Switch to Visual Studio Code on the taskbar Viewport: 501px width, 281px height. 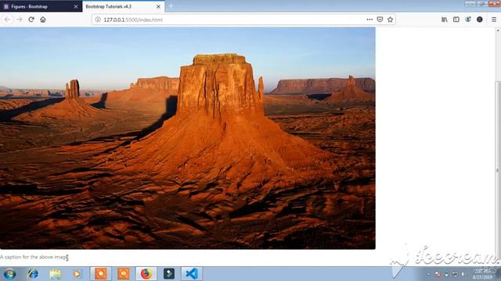pos(192,274)
